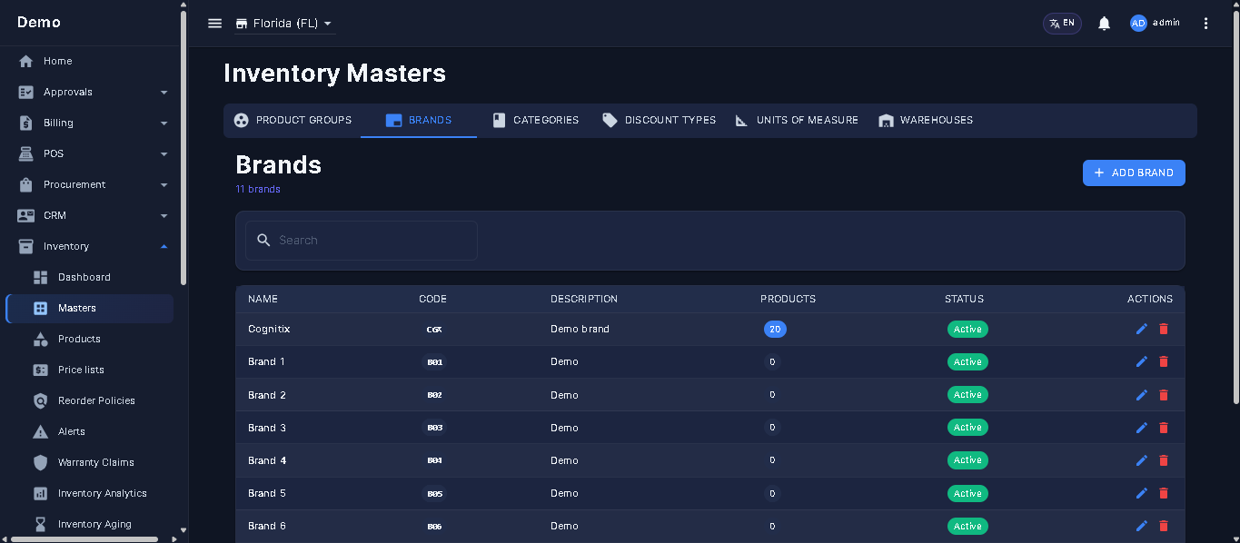Click the PRODUCTS column header
The image size is (1240, 543).
[x=788, y=299]
